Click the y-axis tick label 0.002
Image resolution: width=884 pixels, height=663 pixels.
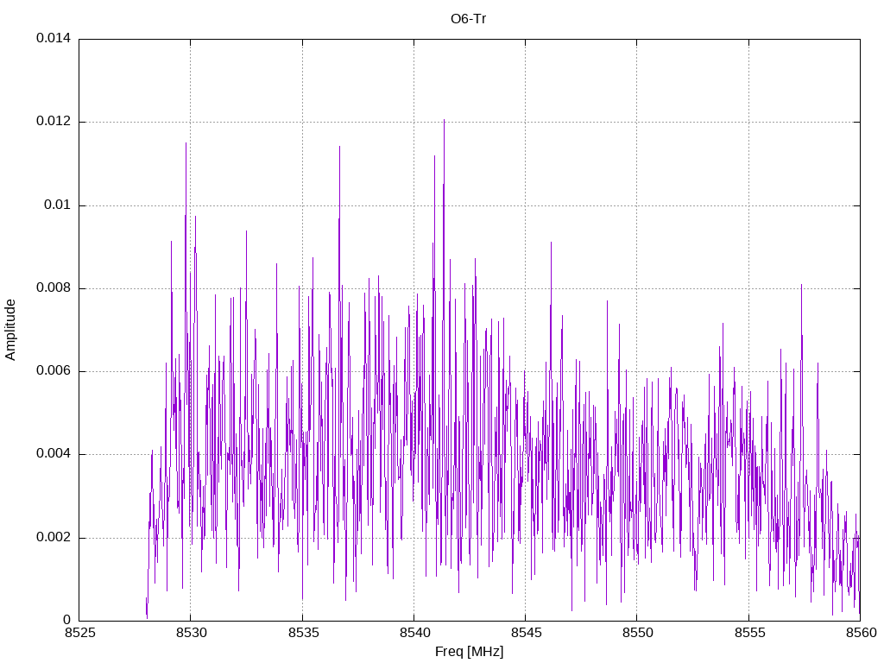54,537
